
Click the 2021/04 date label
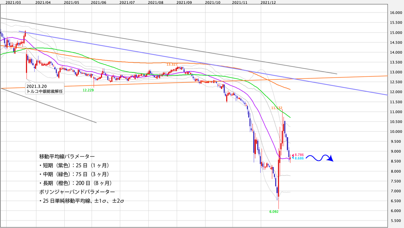[43, 2]
